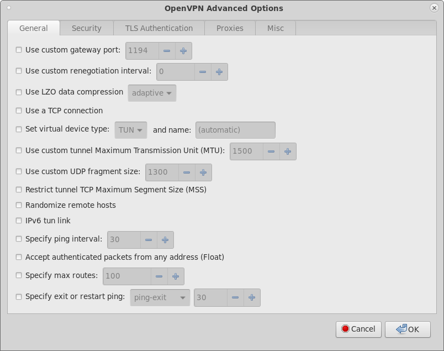Increase the exit or restart ping value
444x351 pixels.
point(252,297)
